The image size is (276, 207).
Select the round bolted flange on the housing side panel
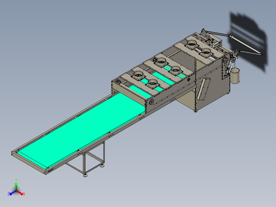[x=151, y=102]
